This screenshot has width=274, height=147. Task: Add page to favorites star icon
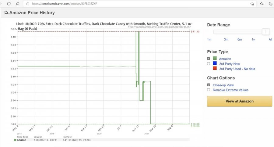point(252,4)
